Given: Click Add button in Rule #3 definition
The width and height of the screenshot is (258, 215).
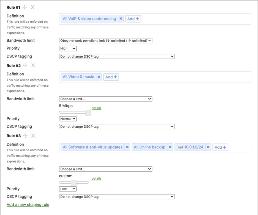Looking at the screenshot, I should pyautogui.click(x=220, y=147).
